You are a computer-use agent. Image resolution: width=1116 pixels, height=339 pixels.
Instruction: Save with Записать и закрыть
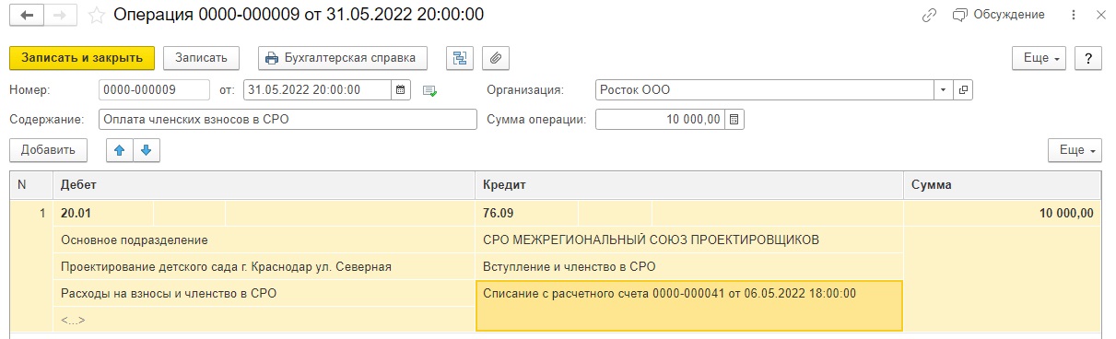point(82,57)
